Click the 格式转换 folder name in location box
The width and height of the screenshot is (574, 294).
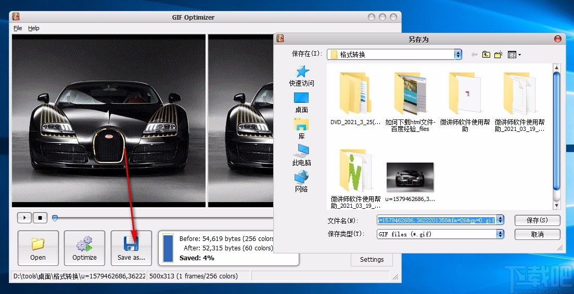[x=352, y=55]
